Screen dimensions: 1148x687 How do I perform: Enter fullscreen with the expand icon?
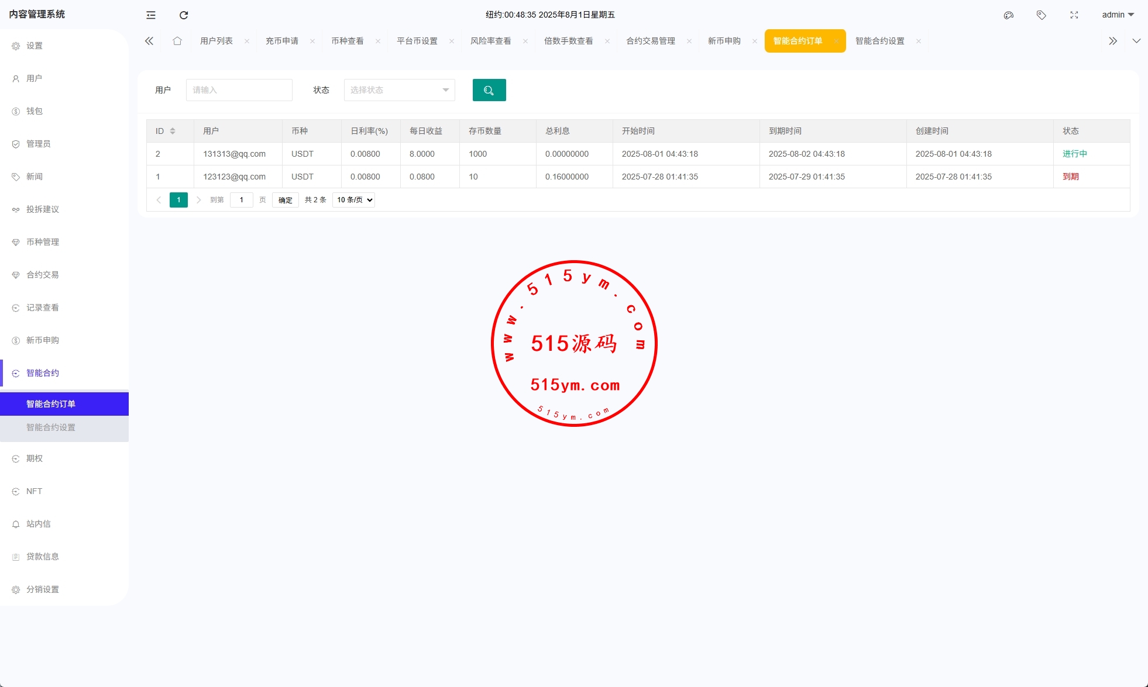[1074, 15]
